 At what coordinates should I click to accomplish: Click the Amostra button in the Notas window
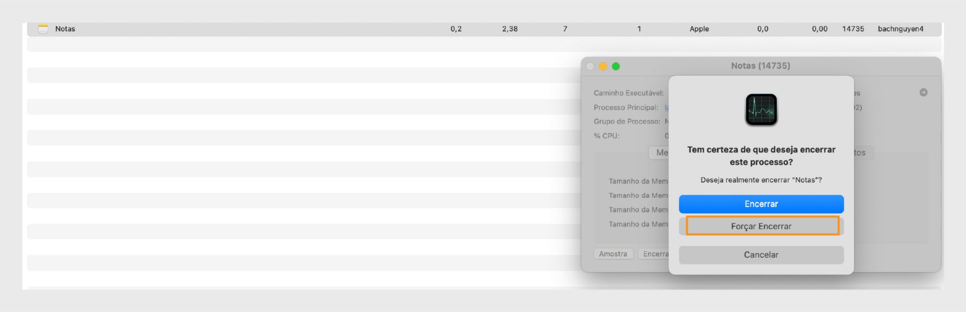click(x=613, y=254)
